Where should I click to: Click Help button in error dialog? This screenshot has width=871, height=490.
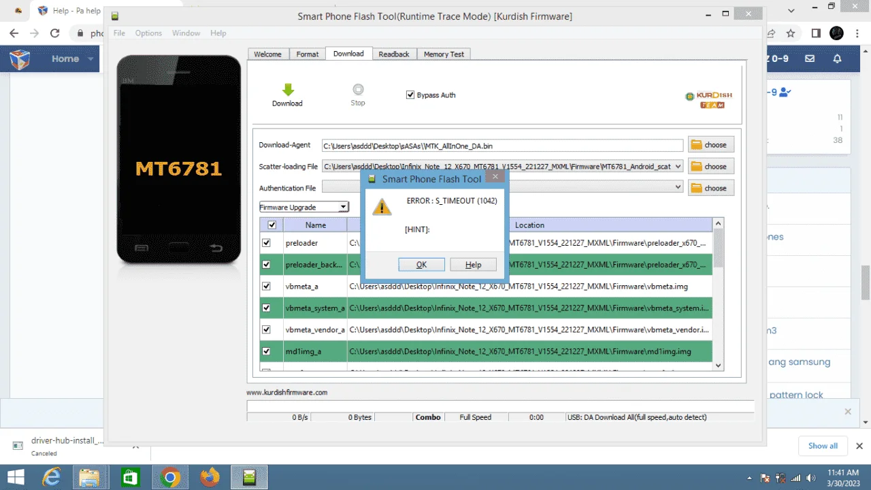[x=474, y=265]
